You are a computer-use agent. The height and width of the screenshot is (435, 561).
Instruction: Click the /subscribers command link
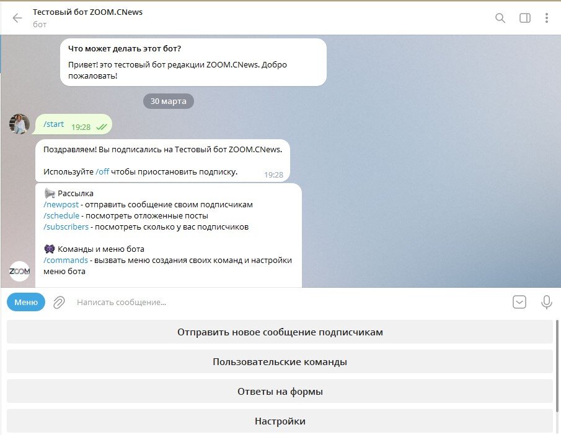click(66, 226)
